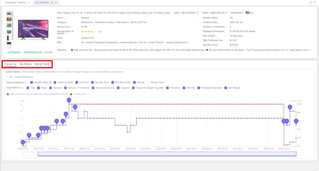
Task: Open the rightmost bubble at chart end
Action: (296, 121)
